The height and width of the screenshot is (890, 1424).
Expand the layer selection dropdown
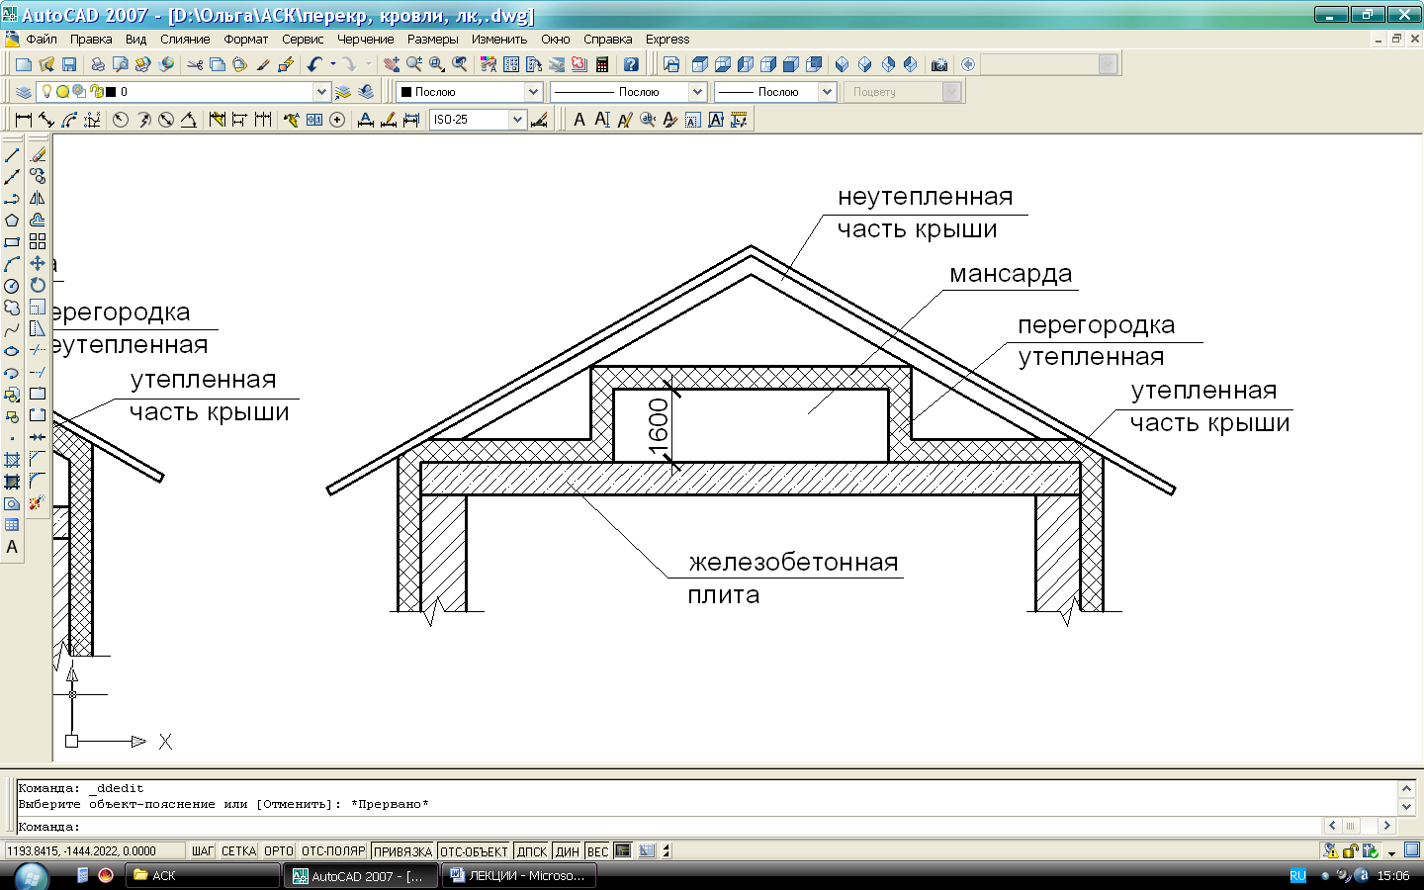pyautogui.click(x=321, y=92)
